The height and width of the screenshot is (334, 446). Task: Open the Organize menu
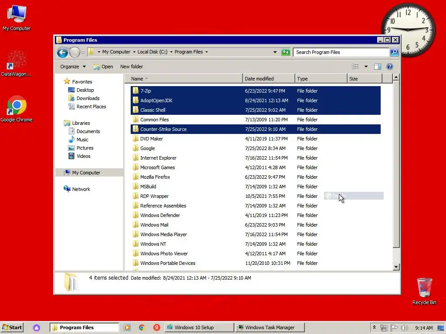click(73, 67)
